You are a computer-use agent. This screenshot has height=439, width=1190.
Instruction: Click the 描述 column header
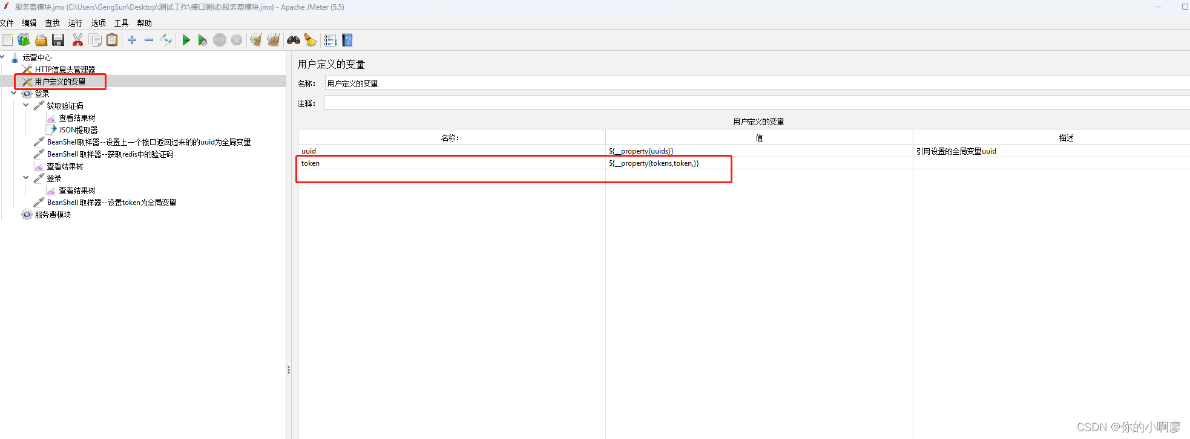pyautogui.click(x=1051, y=138)
